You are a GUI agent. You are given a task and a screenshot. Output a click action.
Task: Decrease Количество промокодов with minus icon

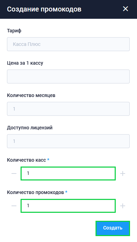tap(14, 206)
